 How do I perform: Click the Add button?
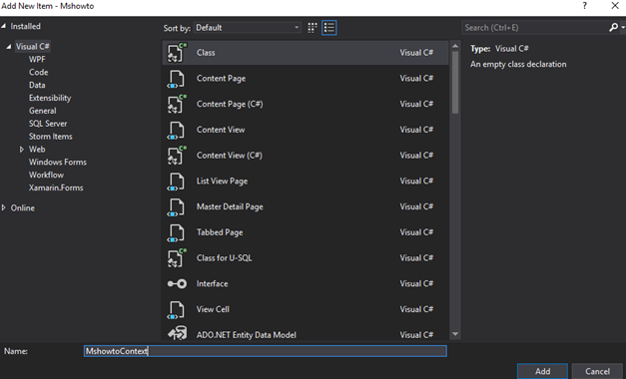click(542, 371)
